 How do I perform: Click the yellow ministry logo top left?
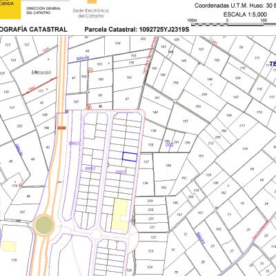coord(10,9)
